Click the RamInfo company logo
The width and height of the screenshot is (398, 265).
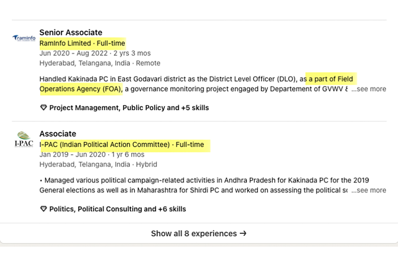[x=23, y=38]
